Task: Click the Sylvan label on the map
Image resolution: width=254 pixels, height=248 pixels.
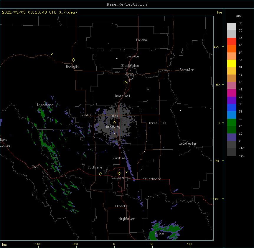Action: coord(115,72)
